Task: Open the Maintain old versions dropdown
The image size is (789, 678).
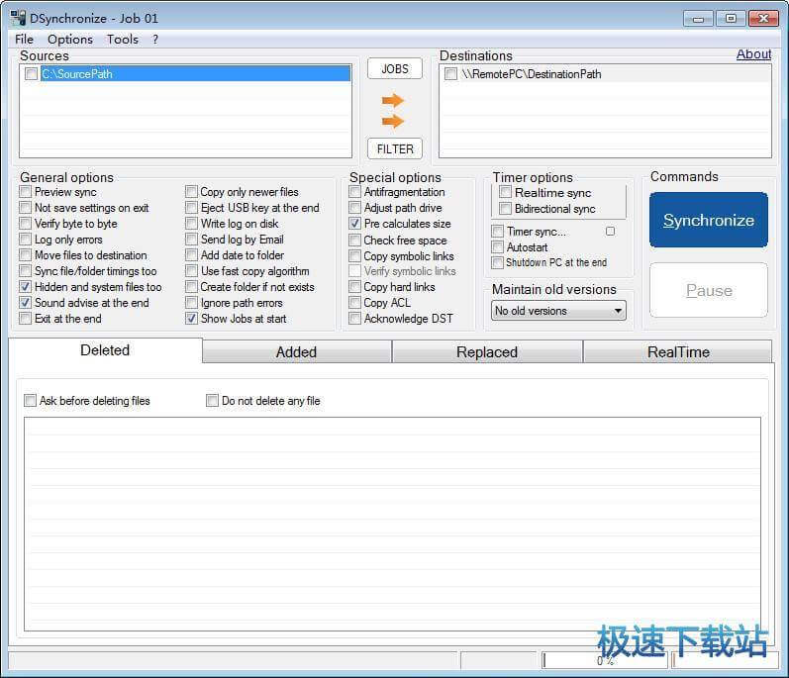Action: [x=559, y=311]
